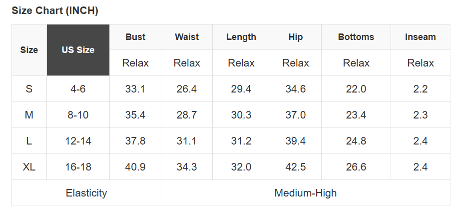Click the XL size row label
Viewport: 457px width, 212px height.
point(29,167)
